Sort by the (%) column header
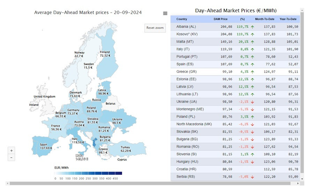 [x=242, y=19]
